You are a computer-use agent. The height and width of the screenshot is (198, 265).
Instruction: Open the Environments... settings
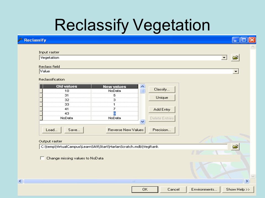coord(204,189)
